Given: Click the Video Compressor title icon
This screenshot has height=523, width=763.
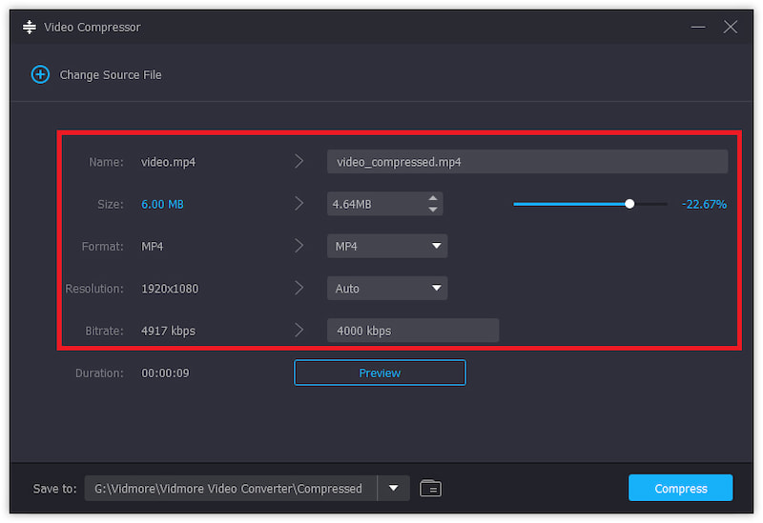Looking at the screenshot, I should point(30,28).
